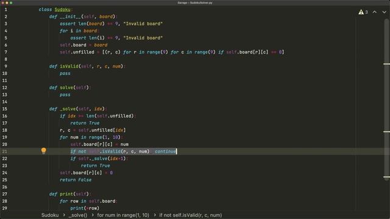Click _solve method definition on line 15
This screenshot has height=219, width=390.
68,109
